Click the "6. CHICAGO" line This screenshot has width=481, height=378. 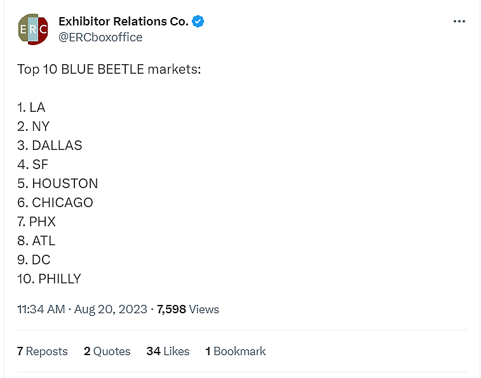55,203
